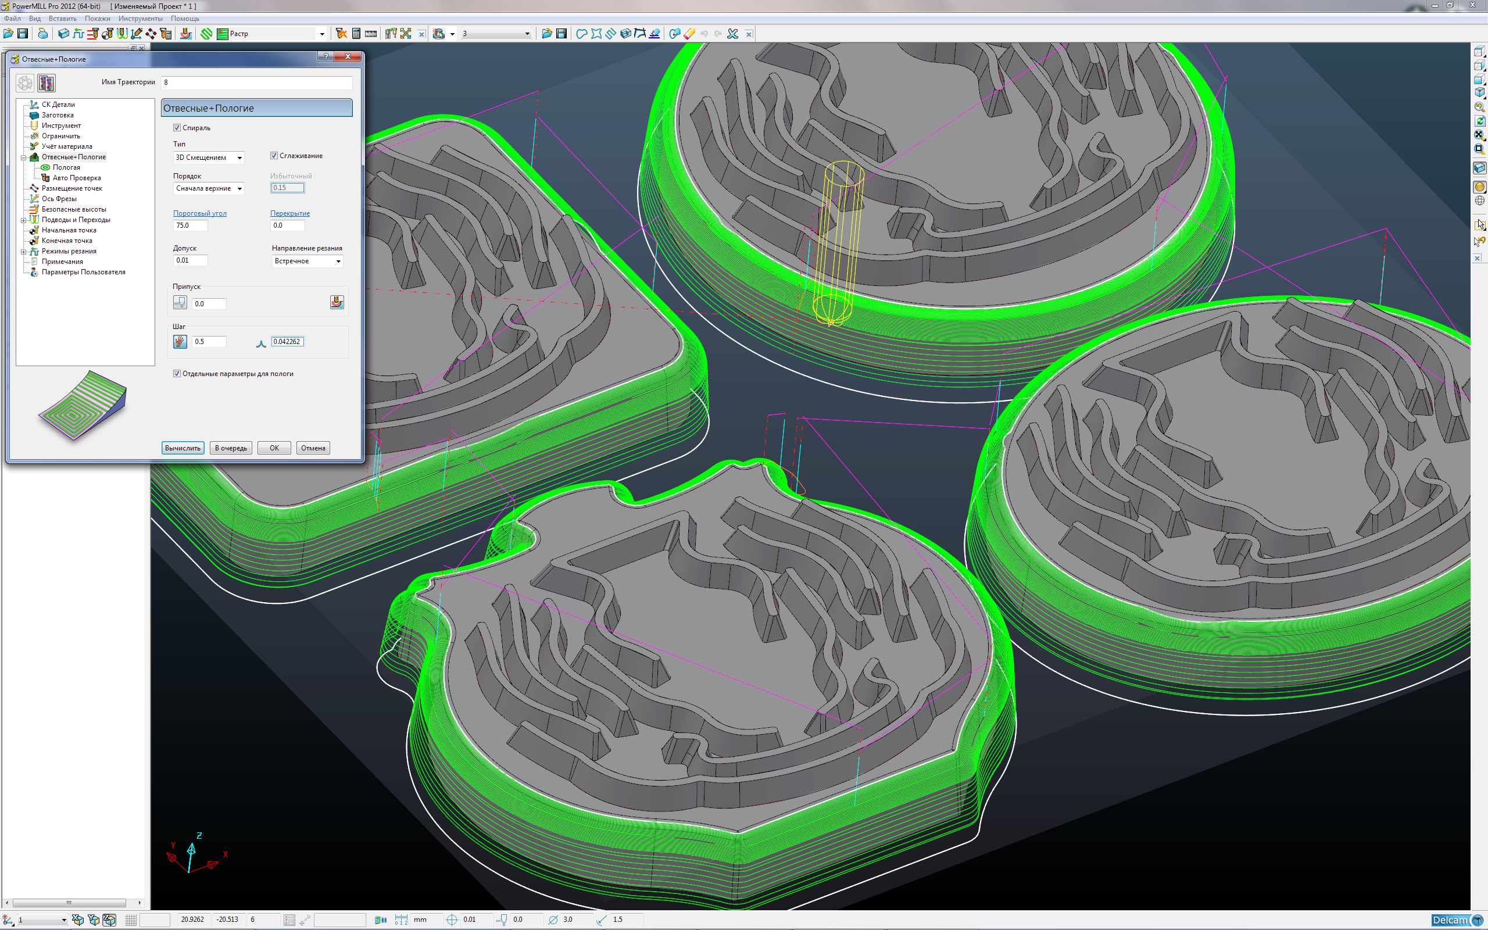Open the Block (заготовка) toolbar icon
Screen dimensions: 1488x930
pyautogui.click(x=63, y=34)
